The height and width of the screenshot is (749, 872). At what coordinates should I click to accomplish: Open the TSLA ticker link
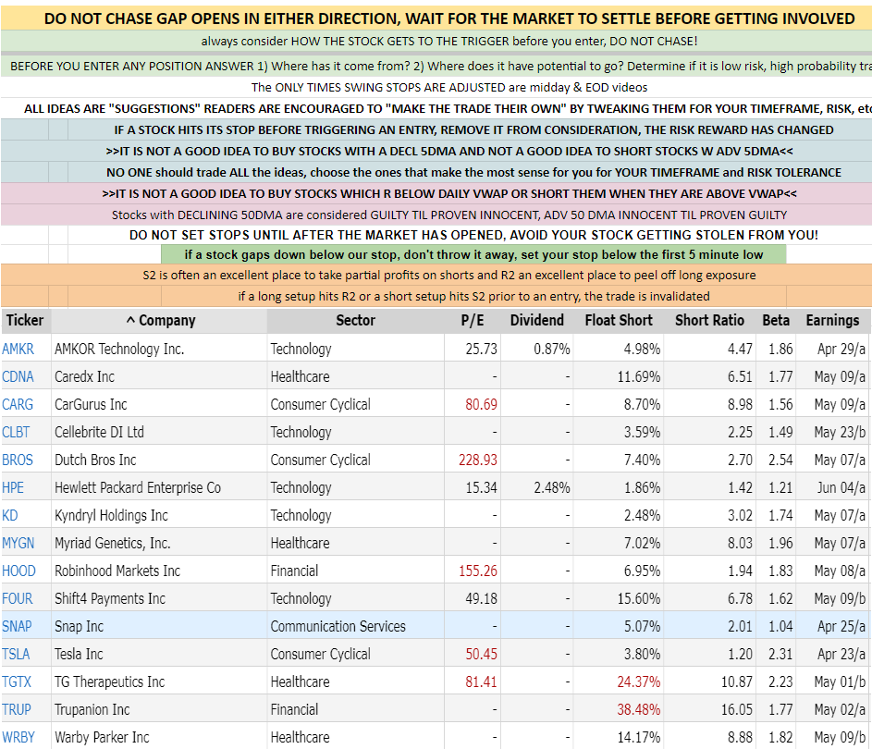click(16, 654)
